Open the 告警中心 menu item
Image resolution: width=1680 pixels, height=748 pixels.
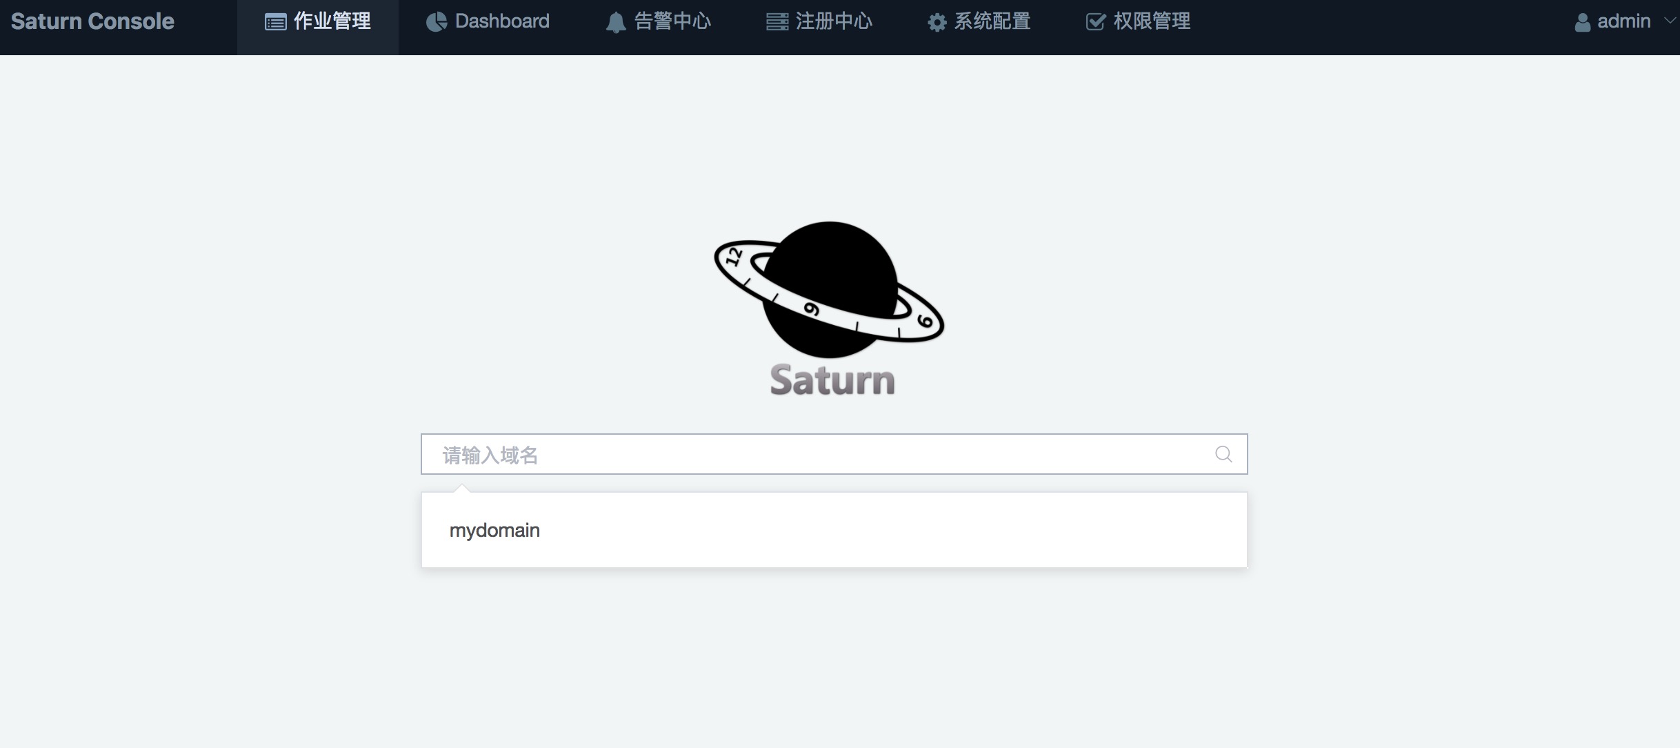coord(672,21)
